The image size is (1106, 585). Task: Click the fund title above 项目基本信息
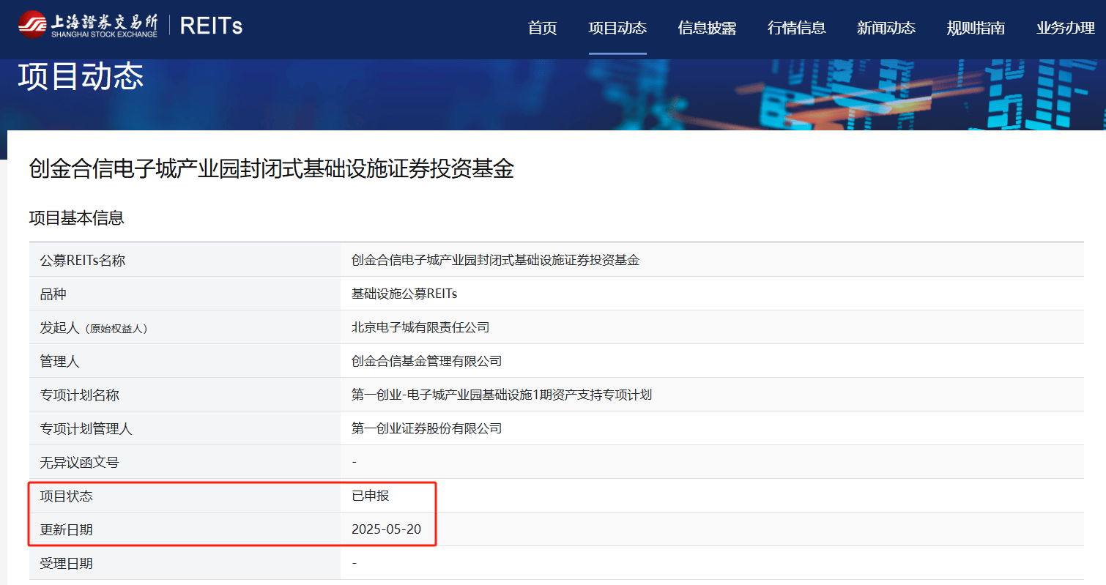pos(271,169)
